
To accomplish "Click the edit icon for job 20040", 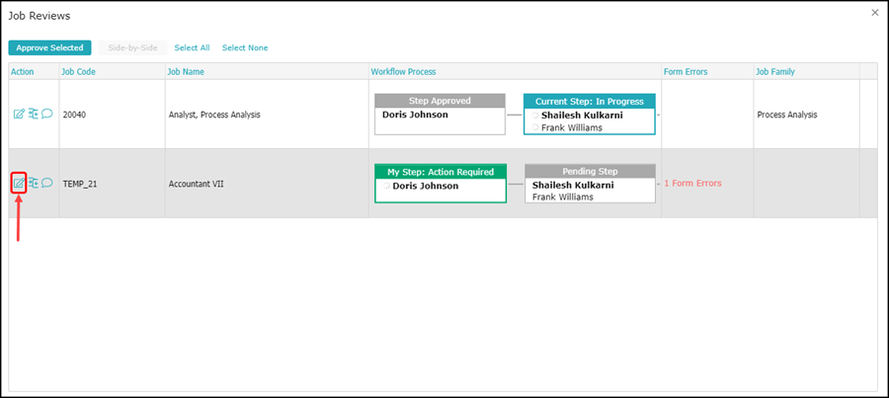I will (x=19, y=115).
